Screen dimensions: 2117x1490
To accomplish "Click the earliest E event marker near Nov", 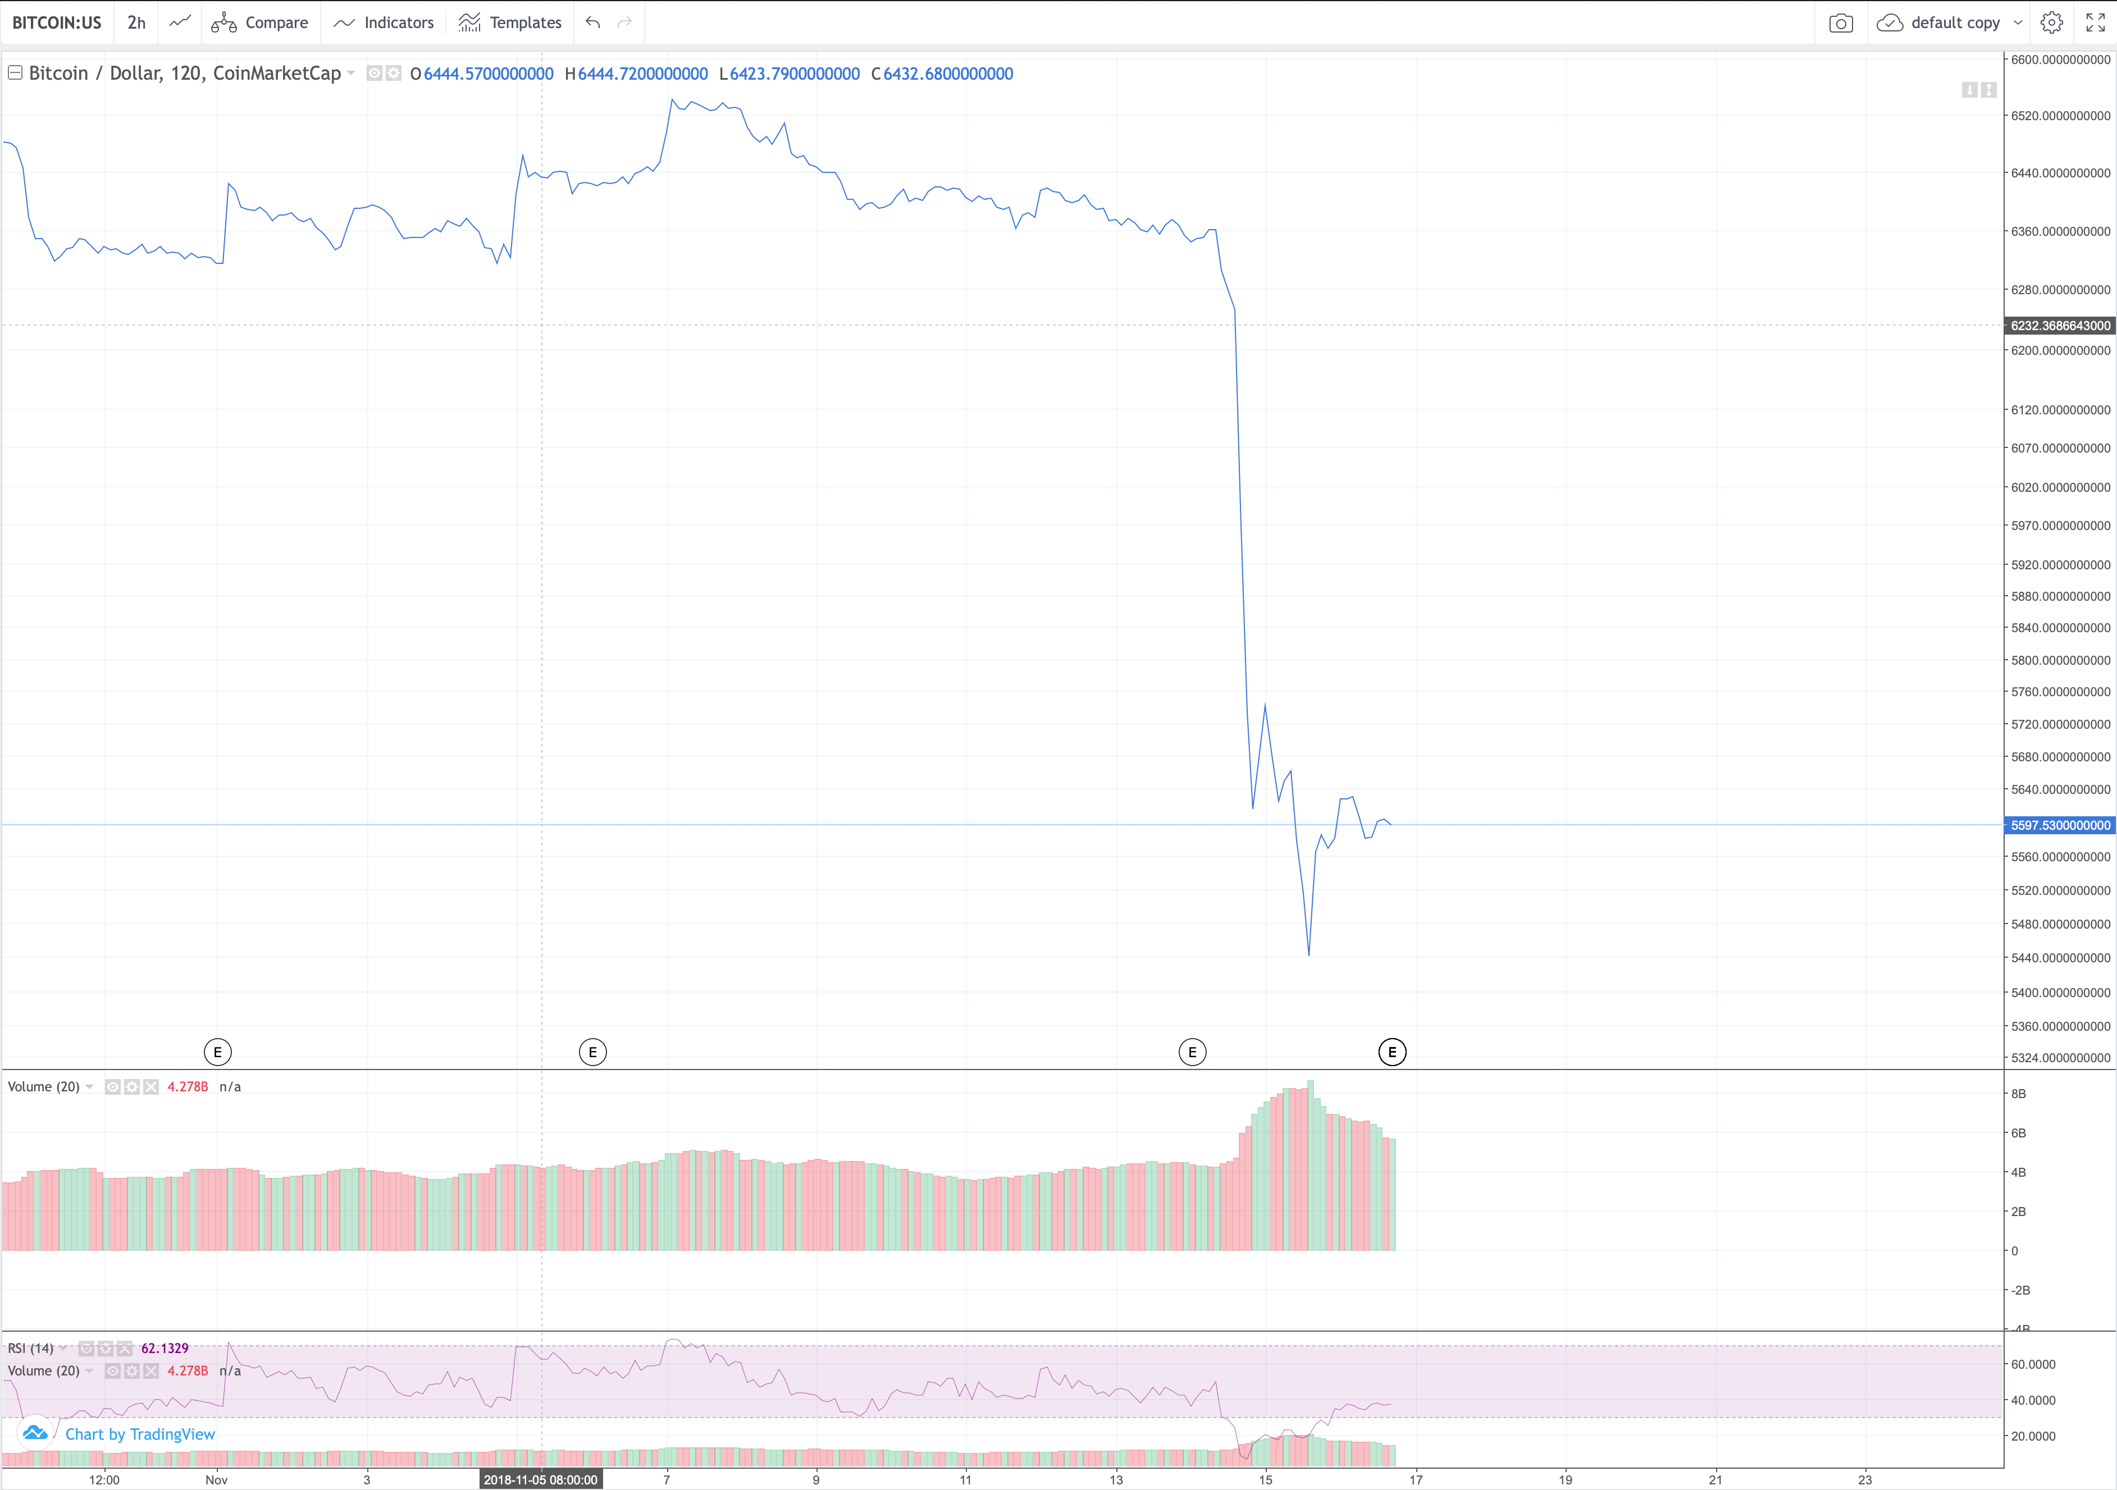I will pyautogui.click(x=218, y=1052).
